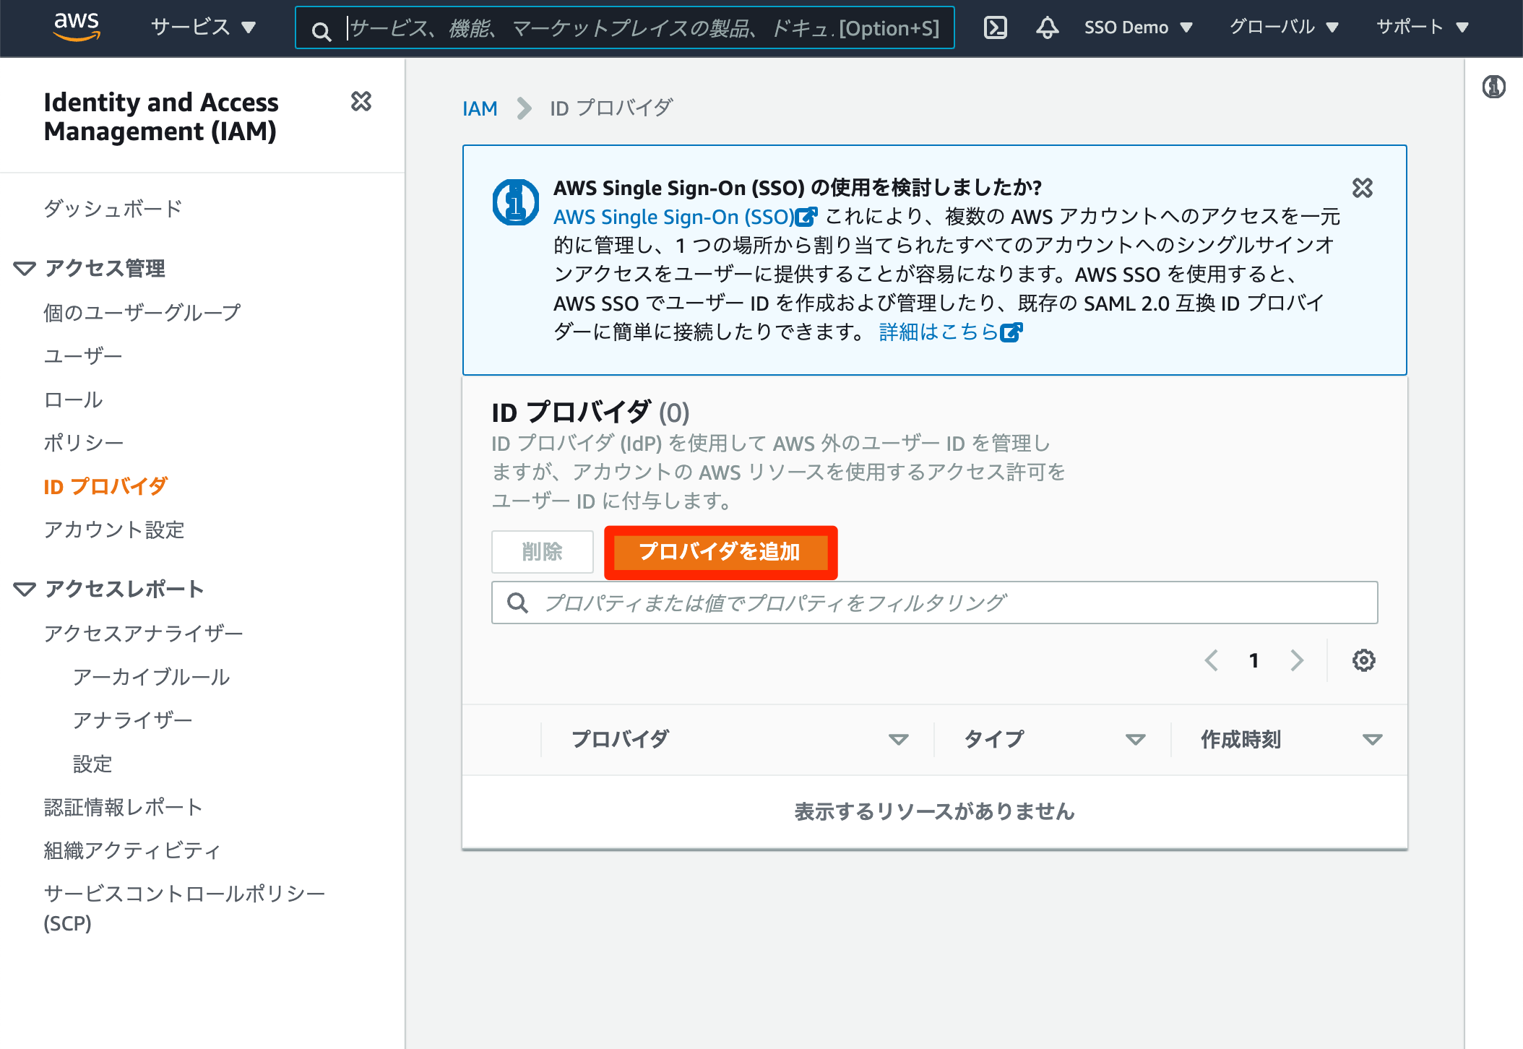Close the IAM sidebar panel
This screenshot has height=1049, width=1523.
361,102
